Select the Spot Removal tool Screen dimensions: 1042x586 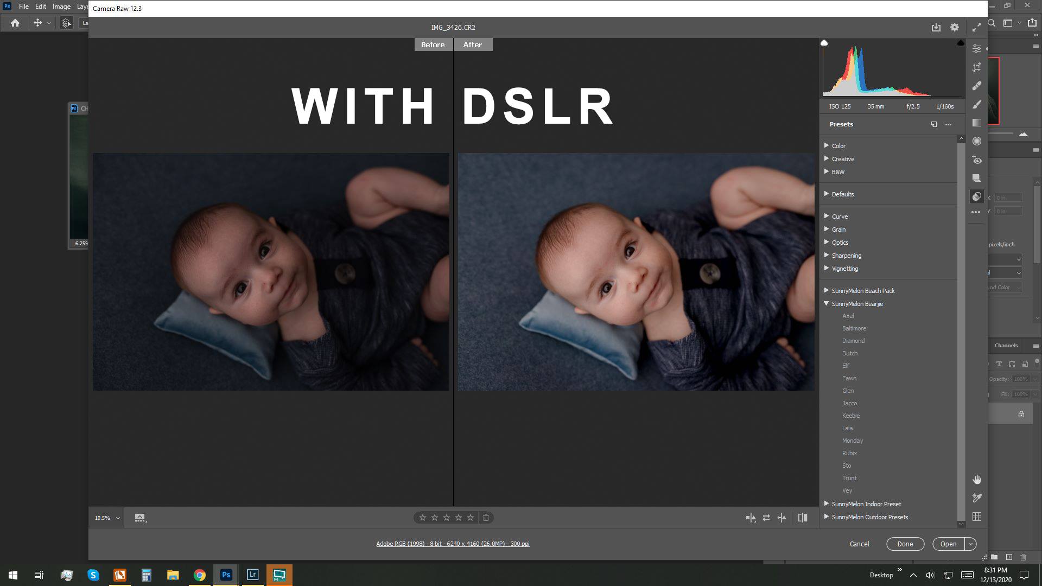pyautogui.click(x=977, y=86)
